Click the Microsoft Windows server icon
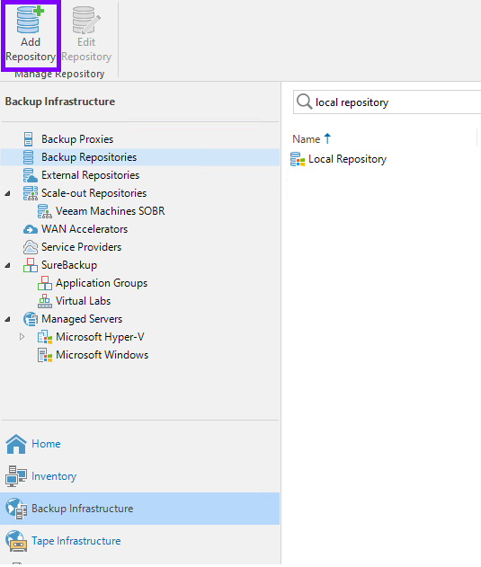The image size is (481, 567). (x=45, y=355)
